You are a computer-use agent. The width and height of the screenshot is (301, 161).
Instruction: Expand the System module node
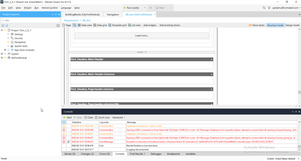pos(2,54)
